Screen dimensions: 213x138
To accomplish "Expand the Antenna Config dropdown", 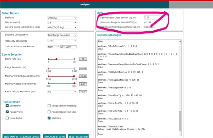I will click(x=62, y=27).
